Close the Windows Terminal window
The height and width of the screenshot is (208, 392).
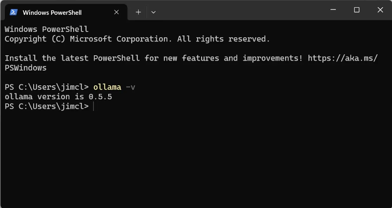click(x=380, y=10)
